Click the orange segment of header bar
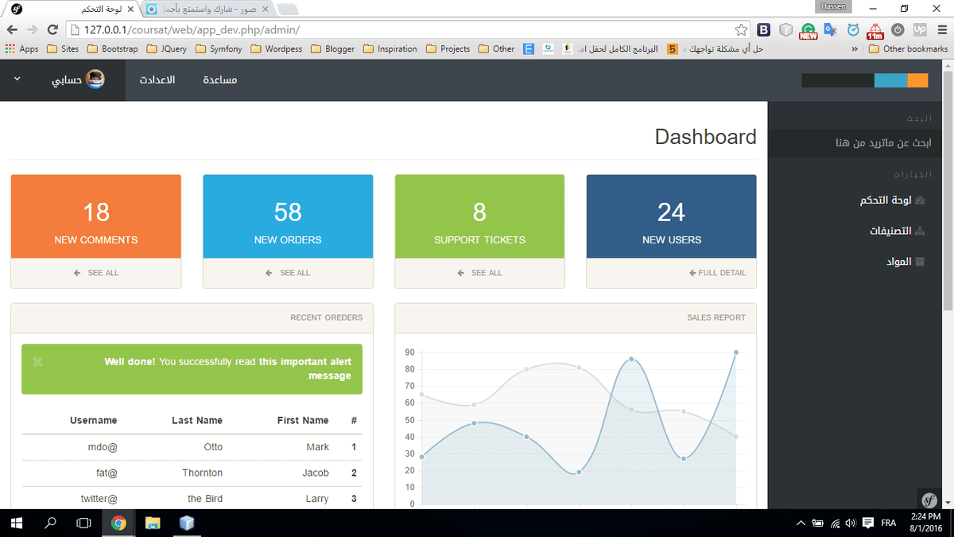This screenshot has height=537, width=954. [917, 80]
